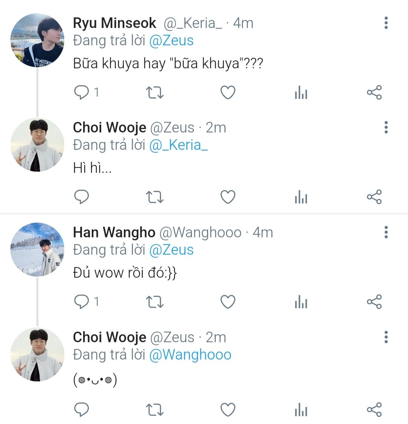View analytics for Han Wangho's tweet
Image resolution: width=408 pixels, height=424 pixels.
tap(301, 302)
